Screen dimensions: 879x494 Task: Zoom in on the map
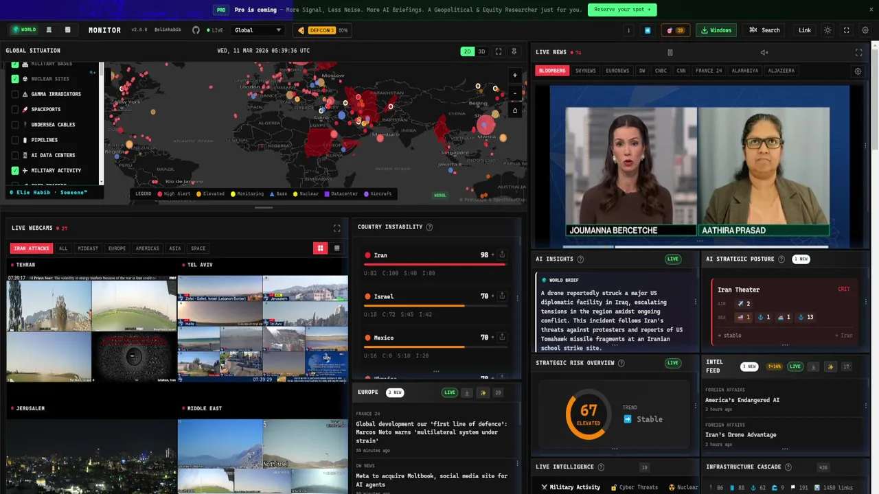[515, 75]
